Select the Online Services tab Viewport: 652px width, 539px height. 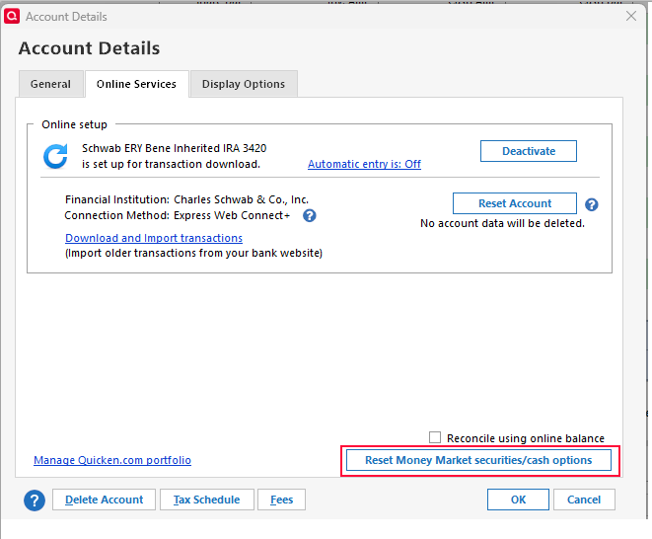coord(136,84)
